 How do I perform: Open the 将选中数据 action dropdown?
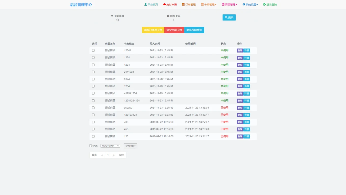click(x=110, y=146)
